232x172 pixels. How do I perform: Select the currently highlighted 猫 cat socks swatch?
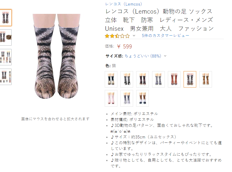[190, 79]
